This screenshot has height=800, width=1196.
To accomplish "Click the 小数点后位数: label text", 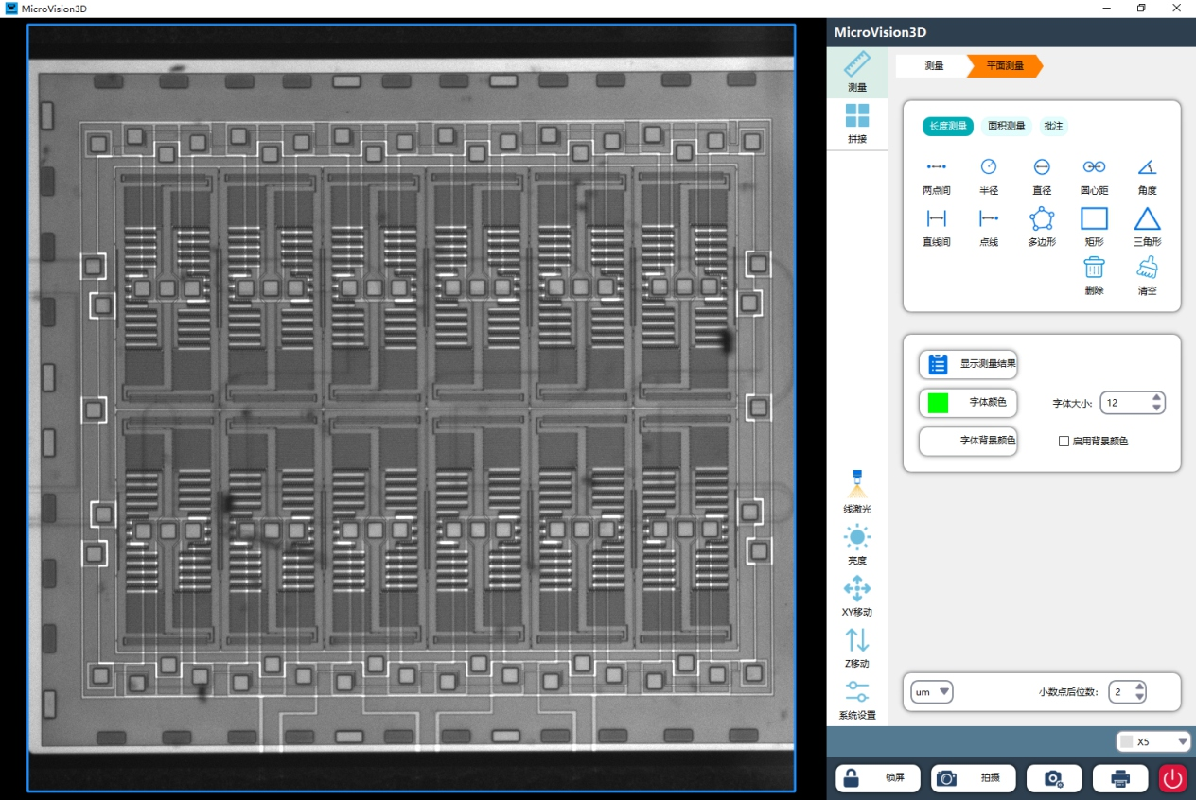I will pos(1068,692).
